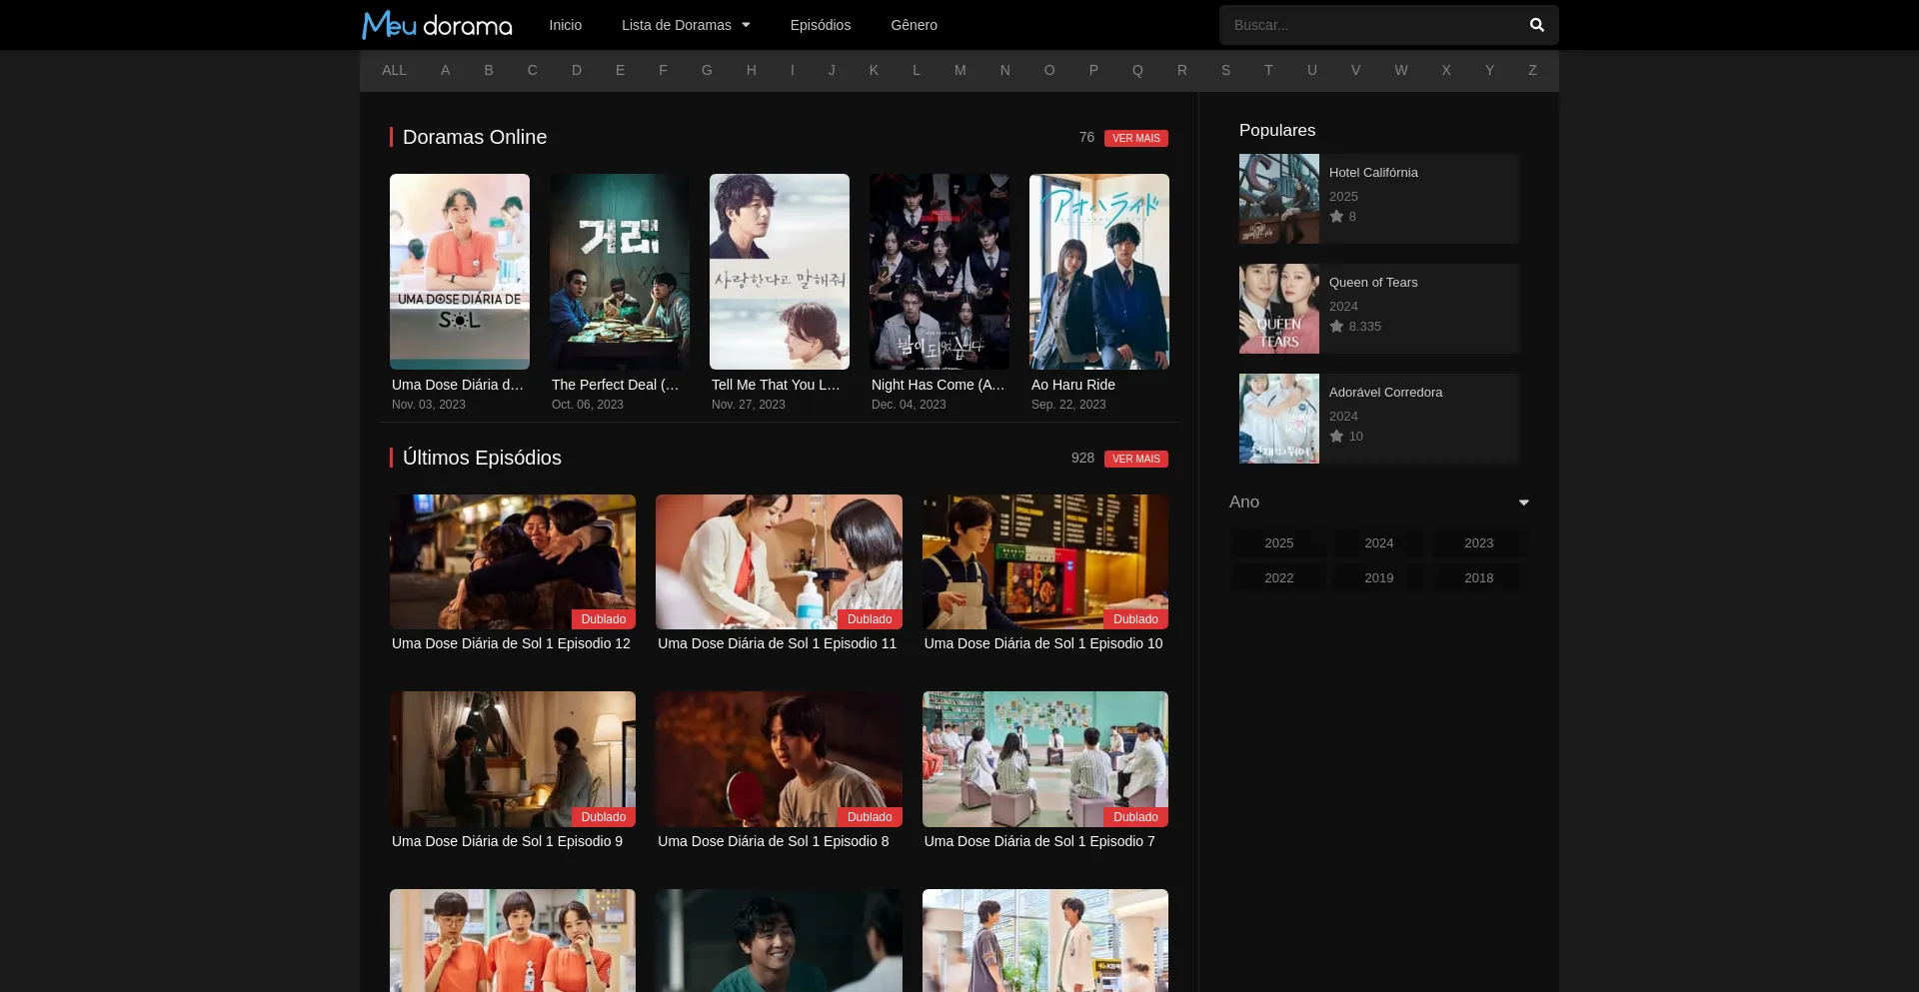Open the Gênero menu

pos(913,25)
